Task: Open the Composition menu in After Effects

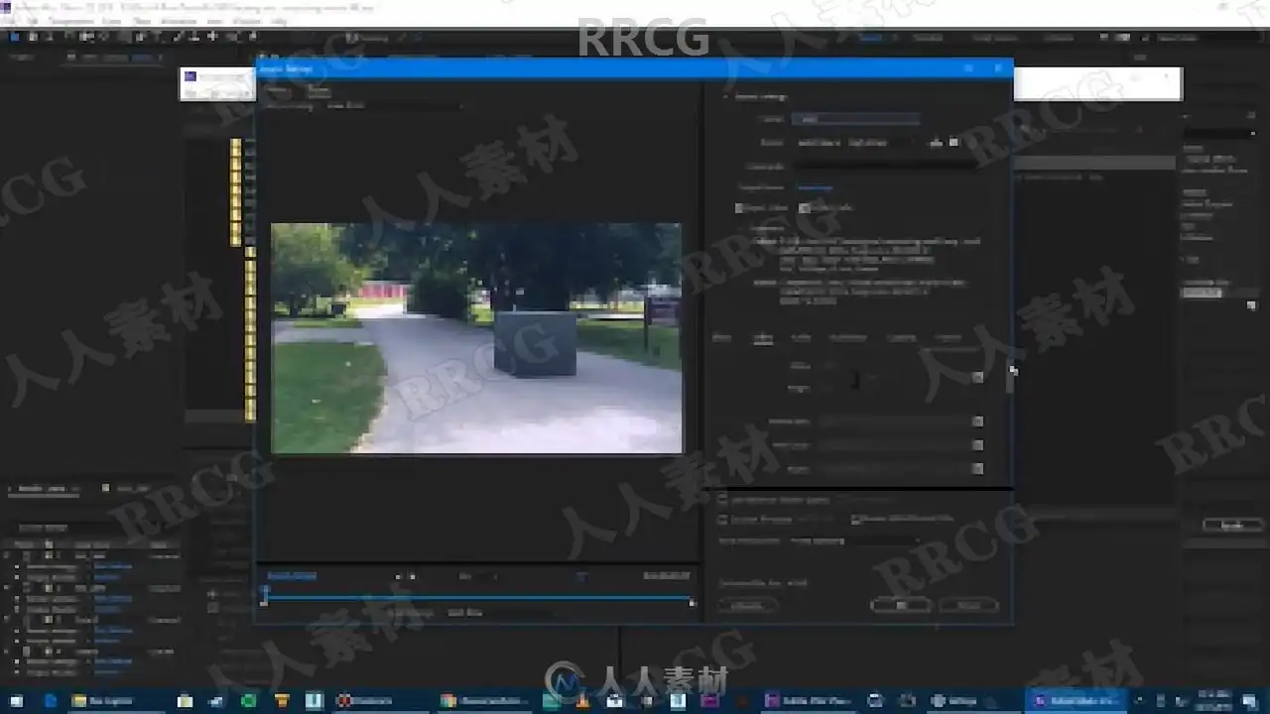Action: tap(70, 20)
